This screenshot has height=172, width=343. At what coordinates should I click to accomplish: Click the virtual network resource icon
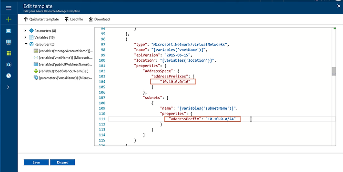point(36,57)
